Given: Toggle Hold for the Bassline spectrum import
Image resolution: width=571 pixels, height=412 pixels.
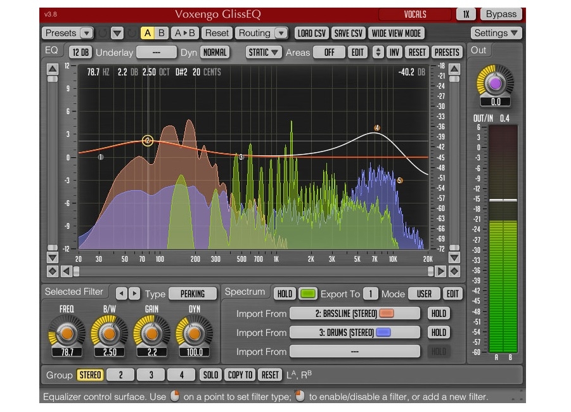Looking at the screenshot, I should (438, 313).
